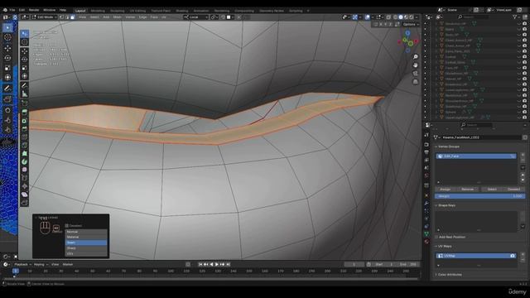Open the World properties tab
The width and height of the screenshot is (530, 298).
[426, 175]
